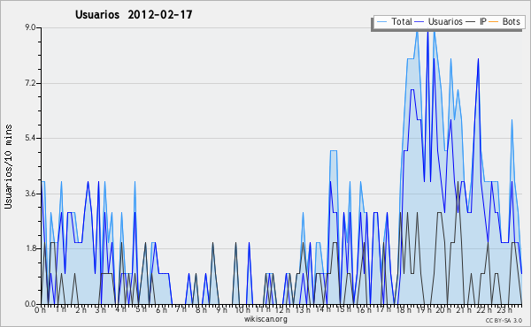Click the y-axis value 1.8
Screen dimensions: 531x327
tap(30, 248)
